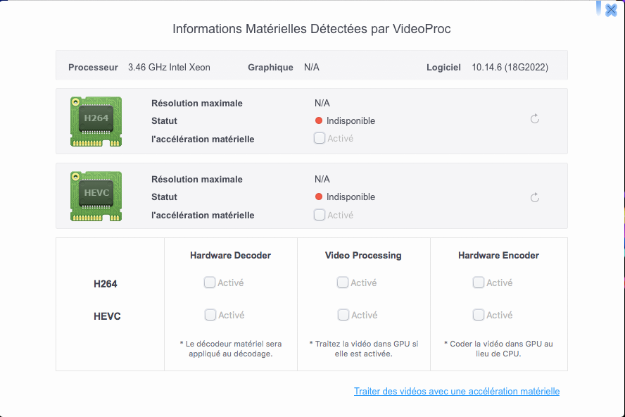Screen dimensions: 625x417
Task: Click the 'Processeur' label
Action: 94,67
